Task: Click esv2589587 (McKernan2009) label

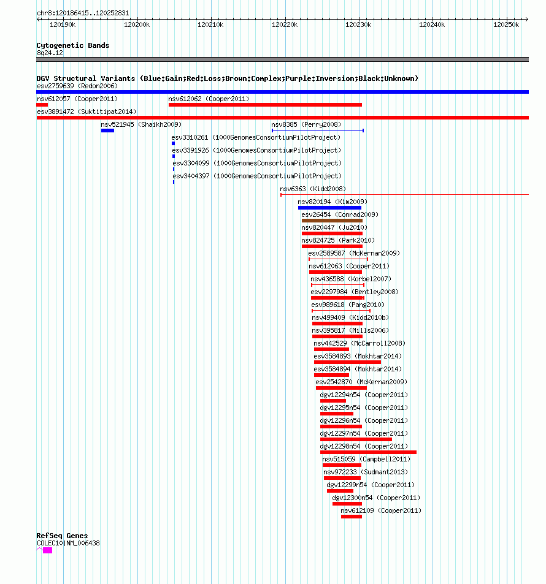Action: click(x=354, y=253)
